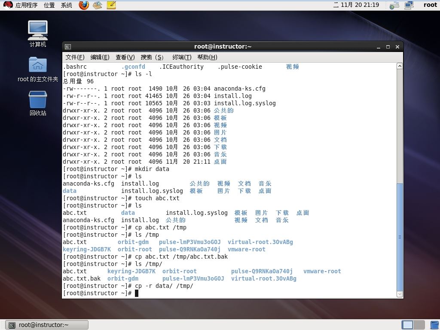The width and height of the screenshot is (440, 330).
Task: Click the first workspace in the switcher
Action: (407, 325)
